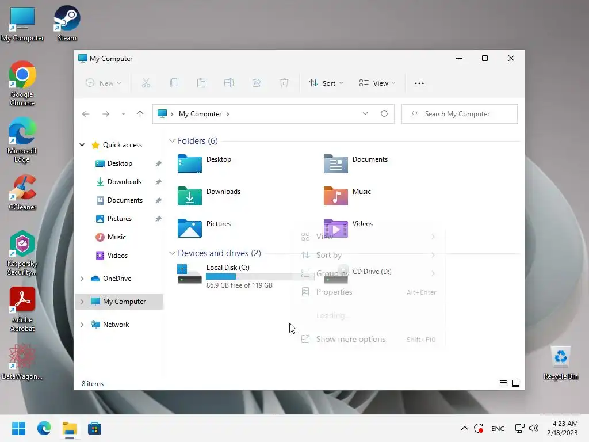Select Kaspersky Security desktop icon
589x442 pixels.
click(x=22, y=253)
